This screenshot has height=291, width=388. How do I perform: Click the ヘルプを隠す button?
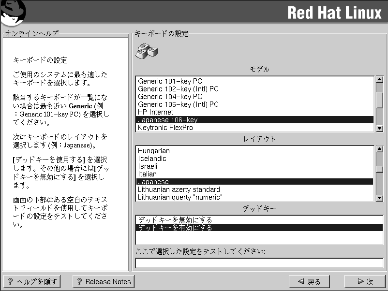click(x=32, y=281)
